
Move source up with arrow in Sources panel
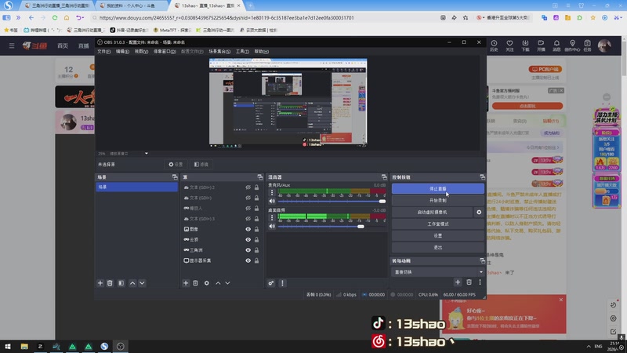click(218, 283)
